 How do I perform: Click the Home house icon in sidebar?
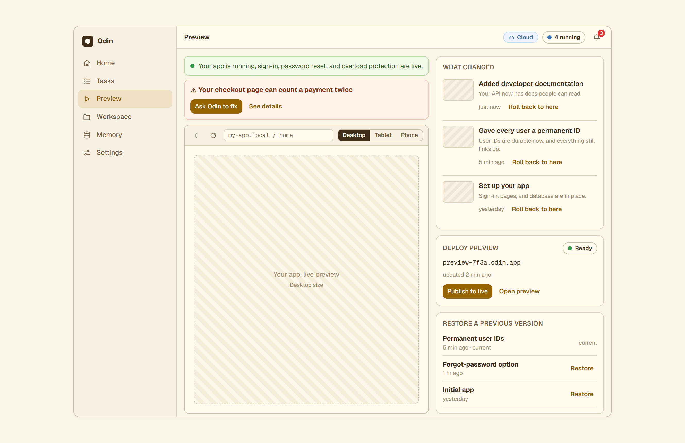pos(87,63)
